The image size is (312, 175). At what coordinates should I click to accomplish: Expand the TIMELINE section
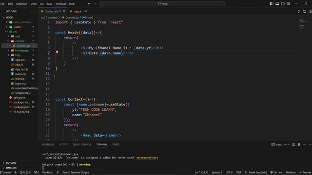coord(11,168)
